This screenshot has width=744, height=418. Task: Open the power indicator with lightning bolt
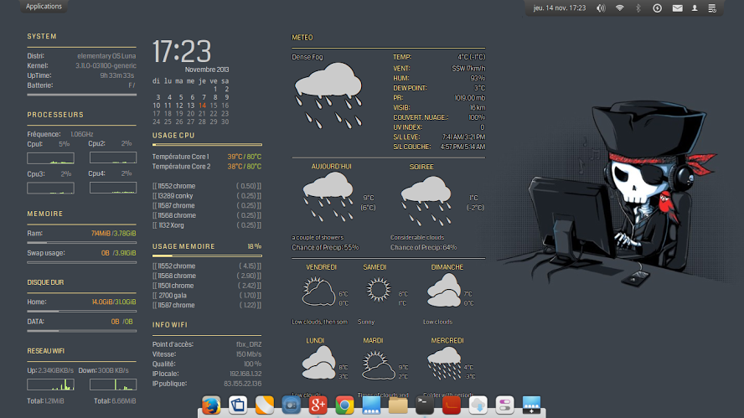click(657, 8)
